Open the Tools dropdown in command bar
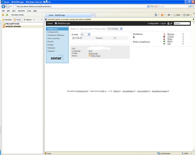Image resolution: width=195 pixels, height=155 pixels. pyautogui.click(x=187, y=15)
